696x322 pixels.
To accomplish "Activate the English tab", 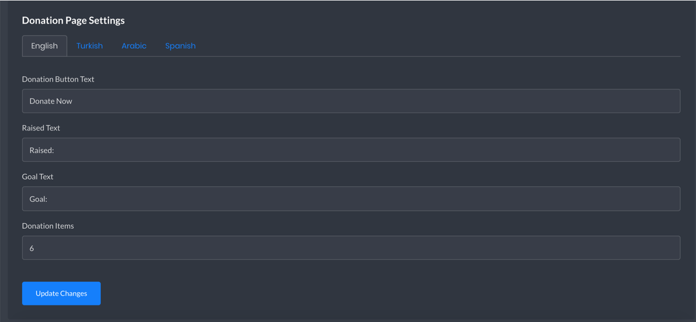I will tap(45, 46).
